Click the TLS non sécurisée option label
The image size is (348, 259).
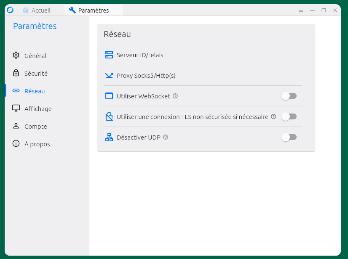[193, 117]
